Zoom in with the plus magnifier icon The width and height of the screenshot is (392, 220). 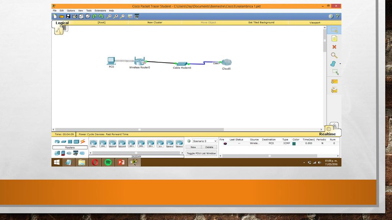(x=109, y=16)
